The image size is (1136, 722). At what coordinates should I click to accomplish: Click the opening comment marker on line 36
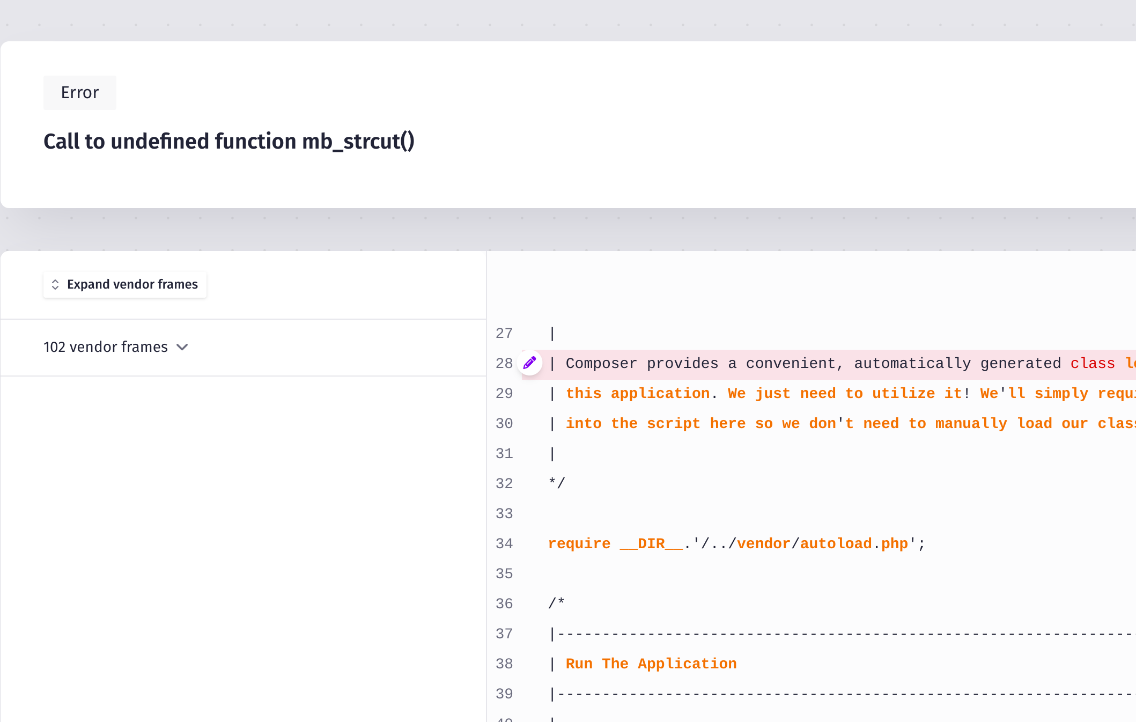[556, 603]
